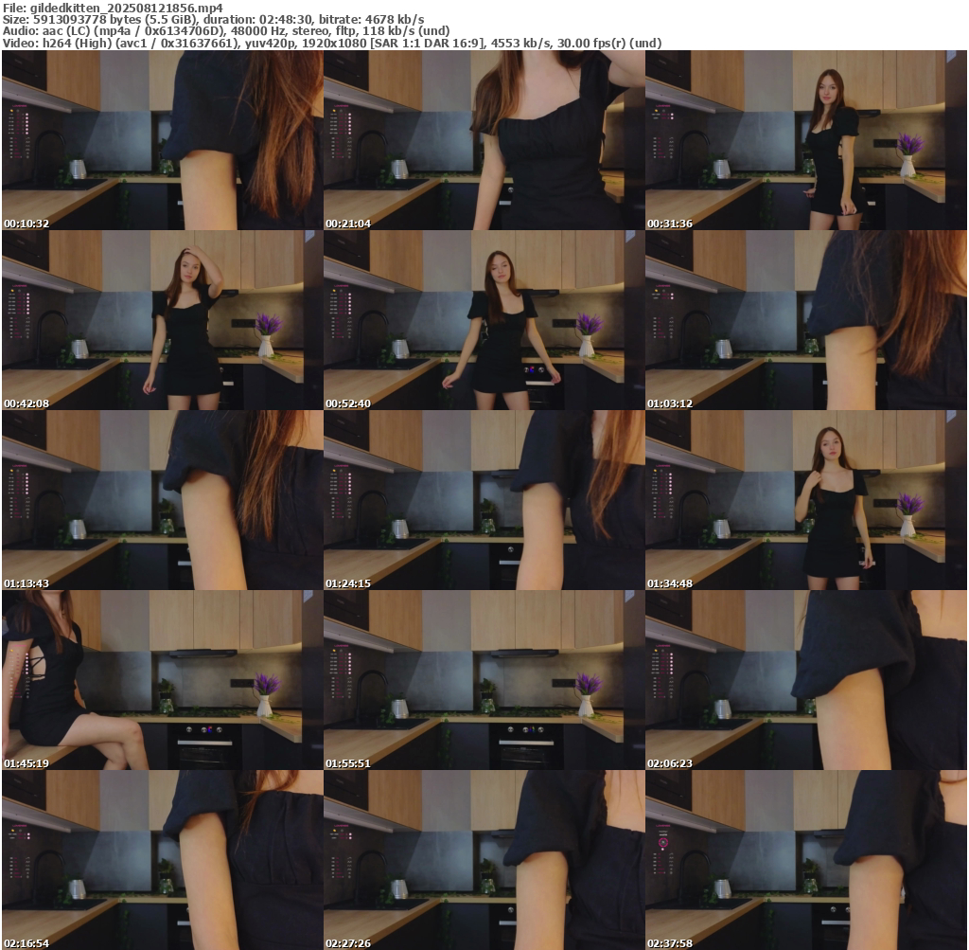Image resolution: width=969 pixels, height=950 pixels.
Task: Open the thumbnail at 02:16:54
Action: point(162,860)
